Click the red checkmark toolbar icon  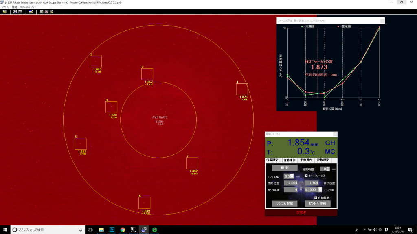coord(46,12)
